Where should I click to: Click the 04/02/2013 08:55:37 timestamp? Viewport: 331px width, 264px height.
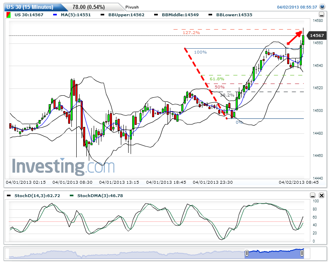pyautogui.click(x=297, y=7)
